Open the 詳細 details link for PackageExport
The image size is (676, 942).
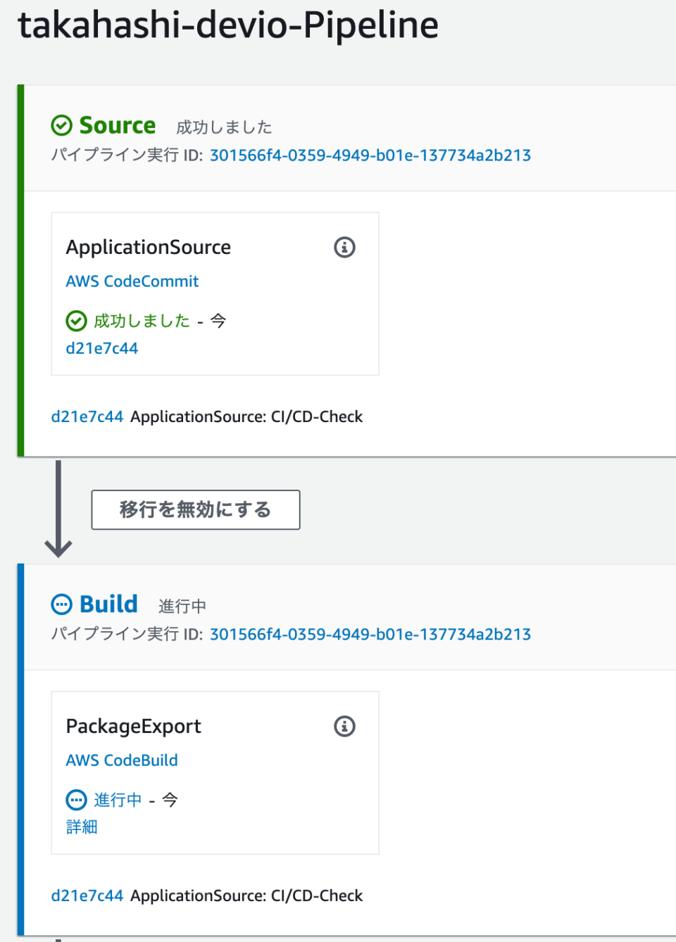click(x=81, y=827)
